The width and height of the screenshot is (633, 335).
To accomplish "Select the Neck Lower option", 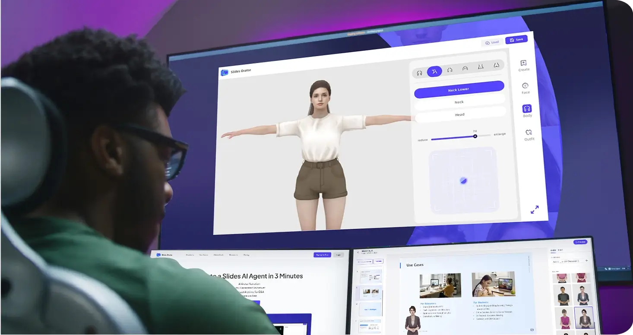I will point(459,89).
